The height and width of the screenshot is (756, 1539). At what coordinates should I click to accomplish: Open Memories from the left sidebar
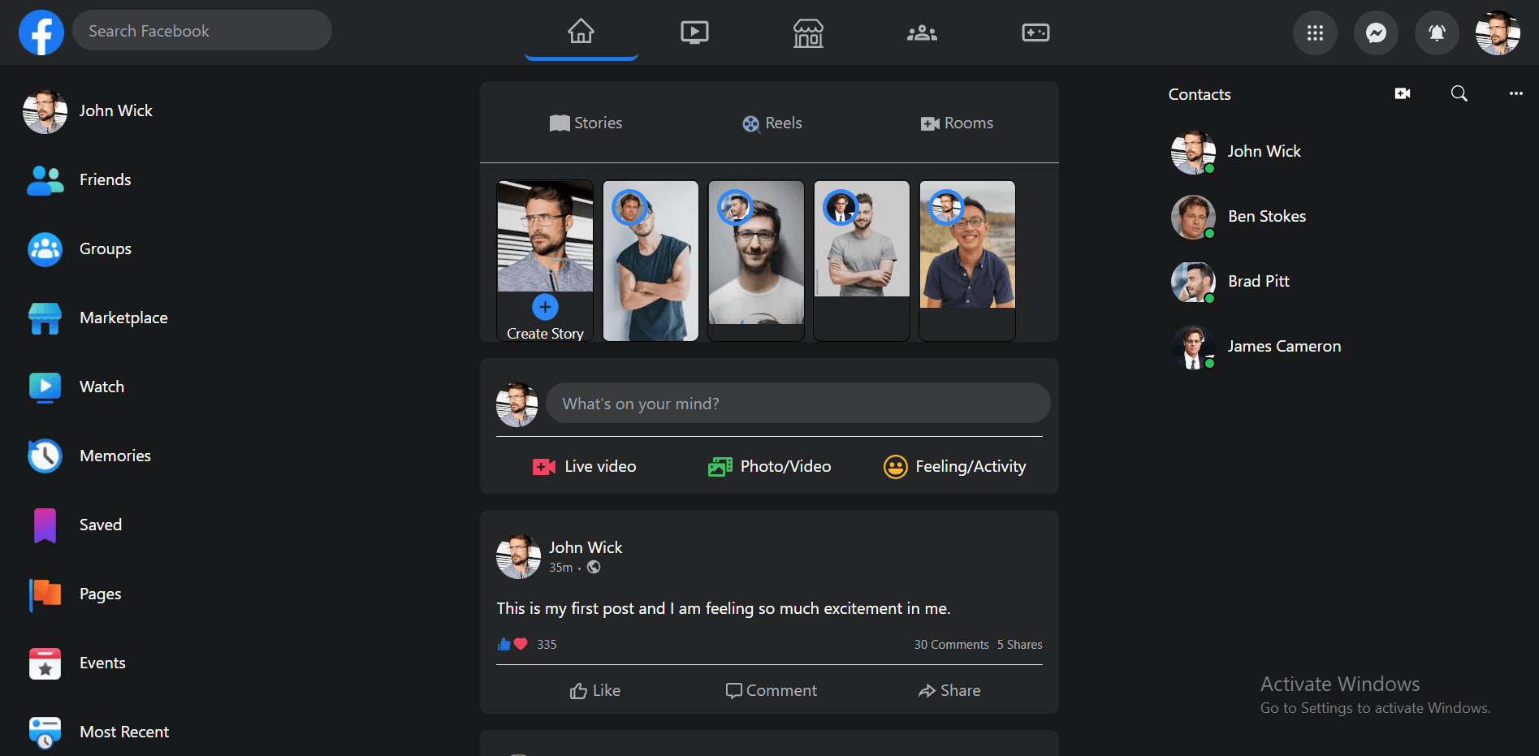click(115, 456)
